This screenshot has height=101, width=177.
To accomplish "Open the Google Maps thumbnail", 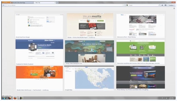I will click(89, 78).
